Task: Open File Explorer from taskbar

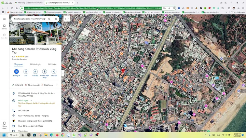Action: point(46,135)
